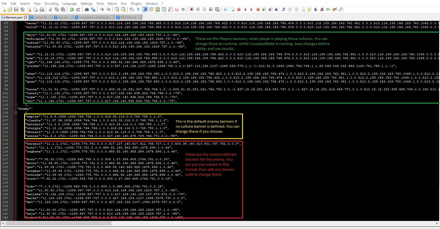Collapse the fold marker beside the enemy block
Image resolution: width=440 pixels, height=229 pixels.
(x=15, y=113)
